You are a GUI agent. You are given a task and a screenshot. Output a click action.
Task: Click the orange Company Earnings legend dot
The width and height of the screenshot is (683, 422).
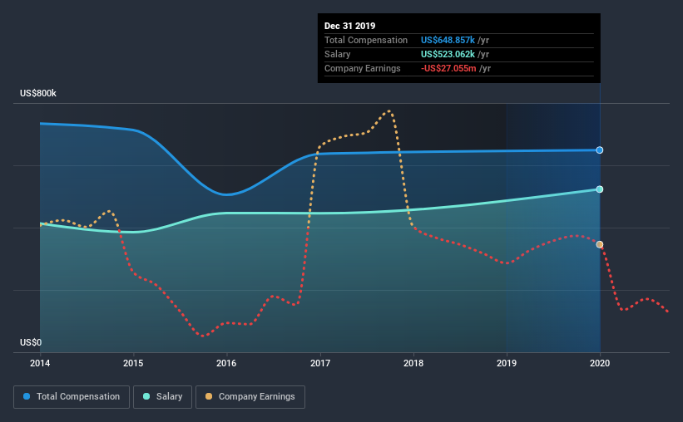pyautogui.click(x=209, y=396)
